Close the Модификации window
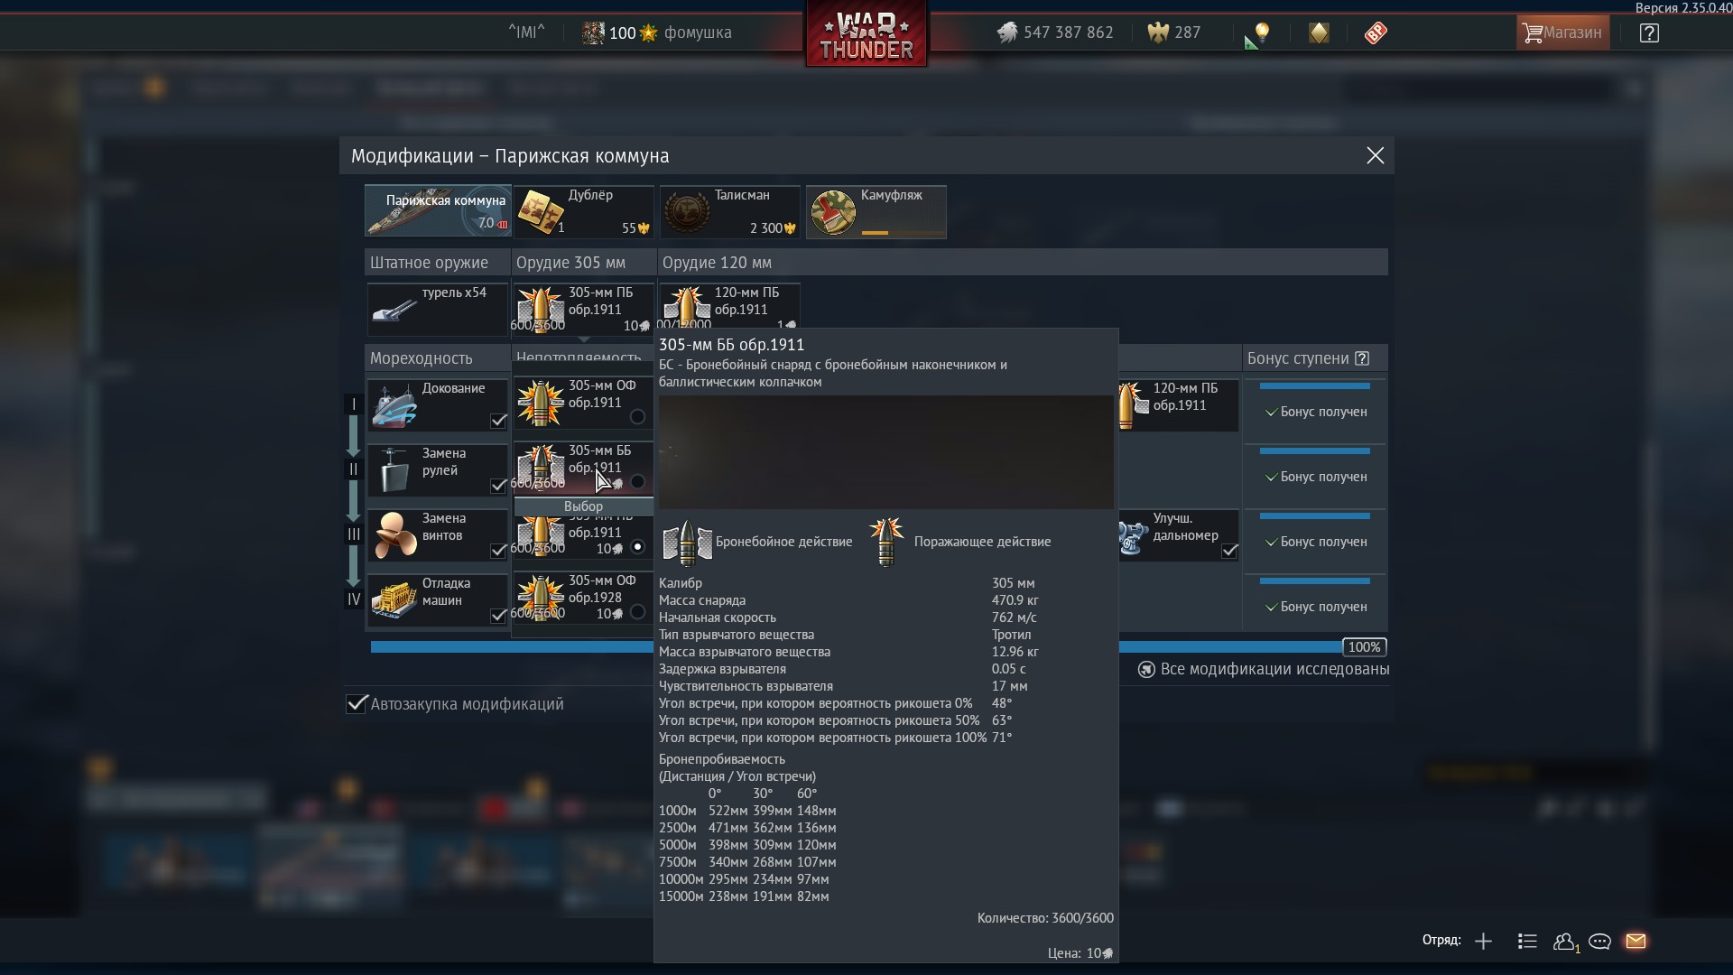This screenshot has height=975, width=1733. click(1375, 155)
